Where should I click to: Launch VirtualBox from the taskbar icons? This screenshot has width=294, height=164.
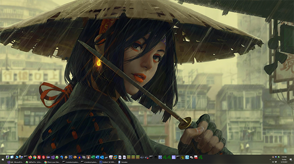point(115,157)
